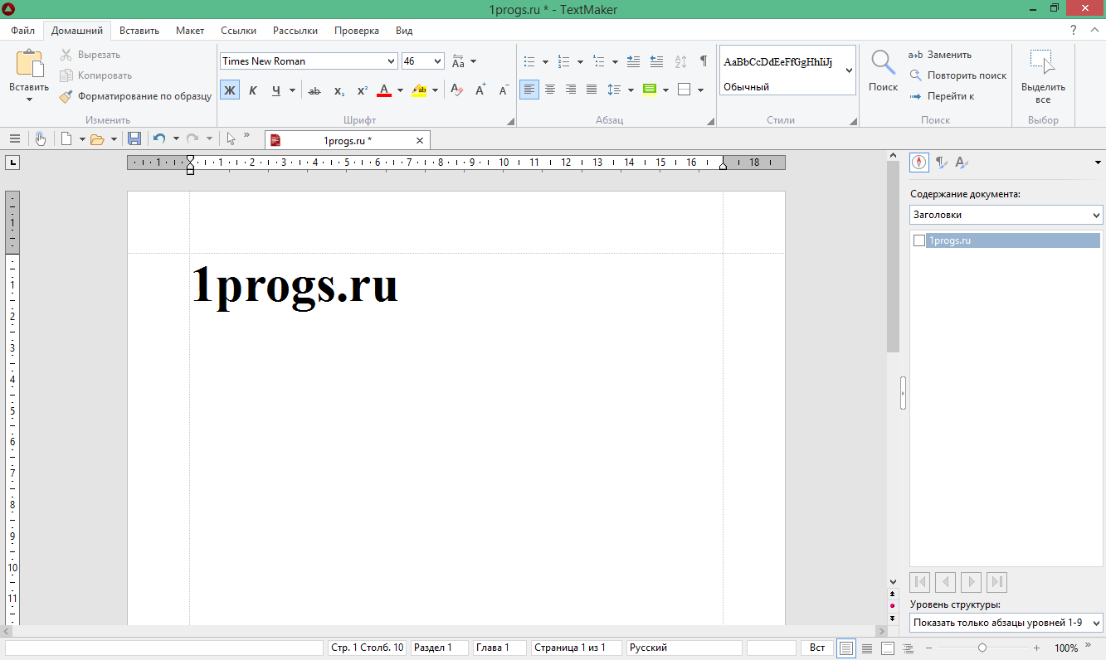The height and width of the screenshot is (660, 1106).
Task: Toggle touch mode hand icon
Action: [x=40, y=139]
